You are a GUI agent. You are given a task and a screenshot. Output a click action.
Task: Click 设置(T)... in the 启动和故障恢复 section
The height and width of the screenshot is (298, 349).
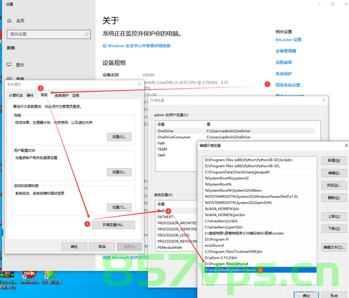click(x=119, y=207)
